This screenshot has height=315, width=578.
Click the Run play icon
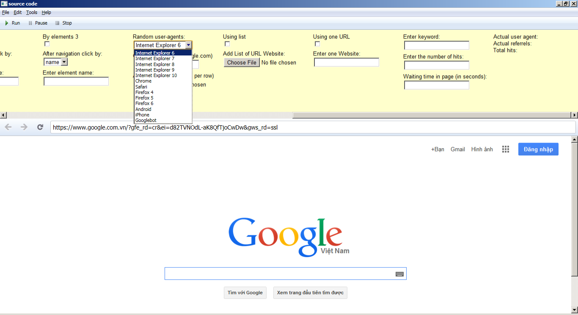7,23
